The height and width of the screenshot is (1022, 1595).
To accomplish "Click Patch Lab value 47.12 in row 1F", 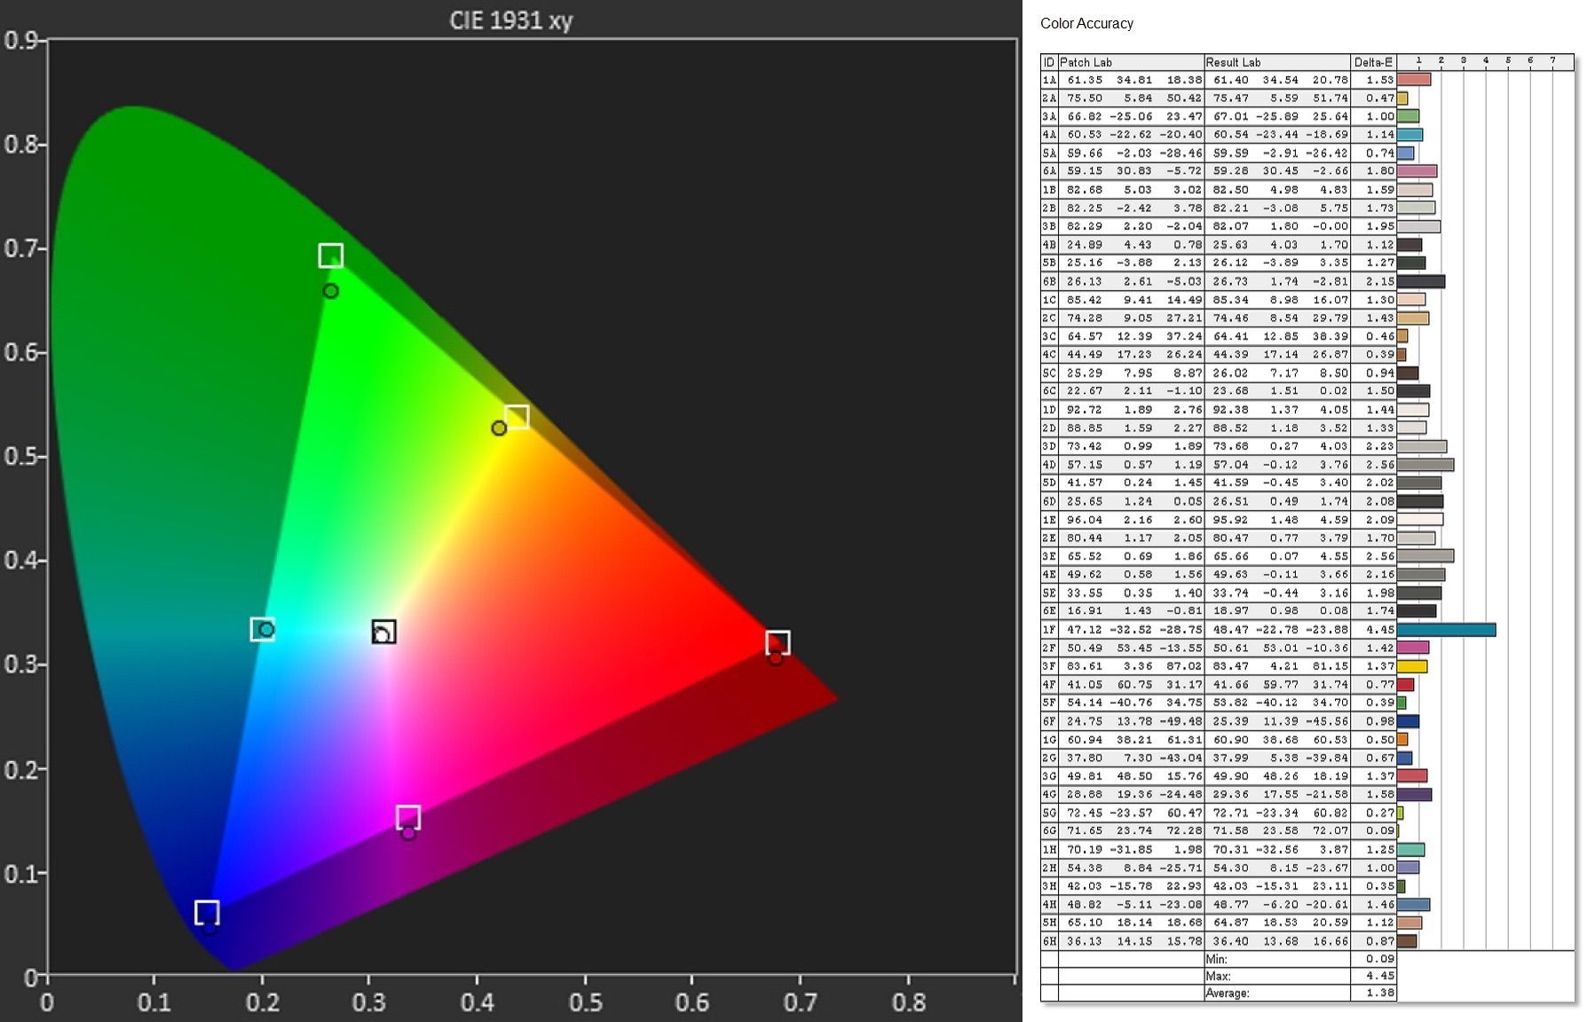I will click(1084, 630).
